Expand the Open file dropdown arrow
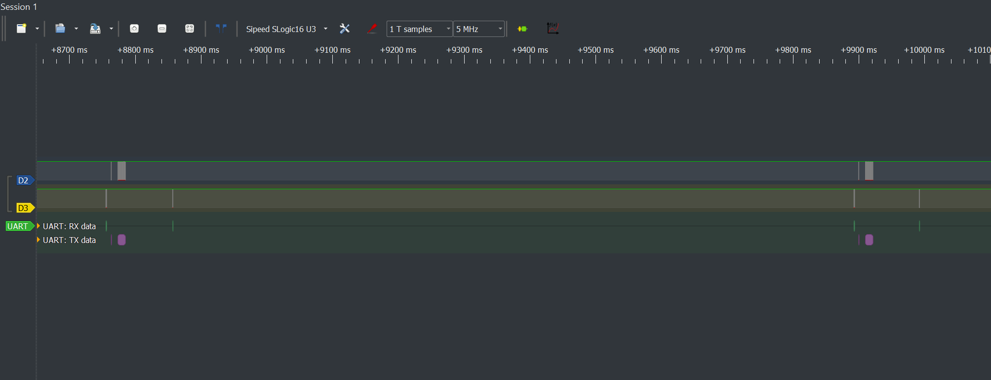Viewport: 991px width, 380px height. point(76,29)
